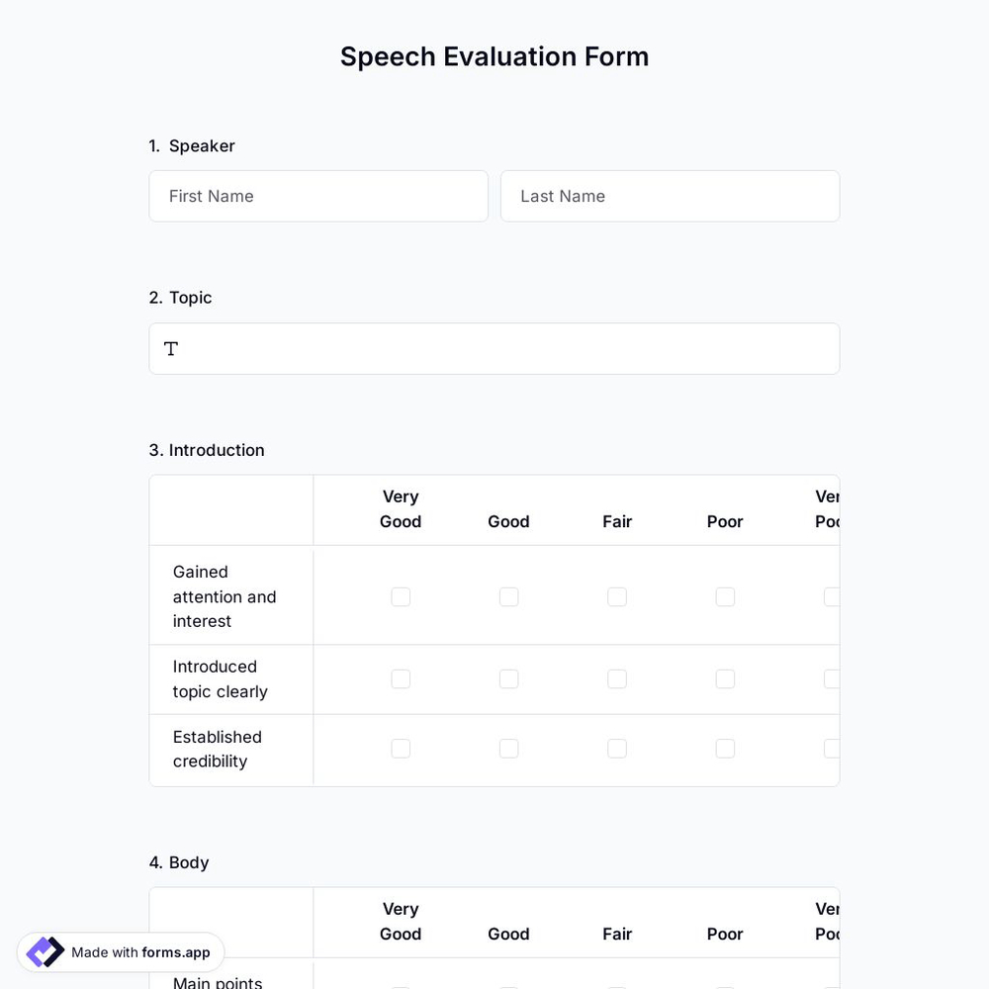Check Poor for Established credibility
The height and width of the screenshot is (989, 989).
click(725, 749)
